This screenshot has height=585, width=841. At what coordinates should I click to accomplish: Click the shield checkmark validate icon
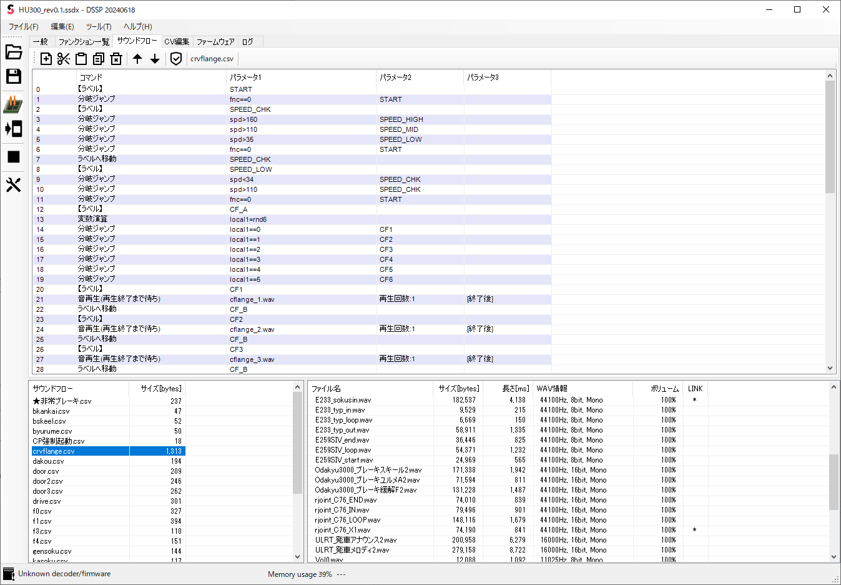coord(176,59)
